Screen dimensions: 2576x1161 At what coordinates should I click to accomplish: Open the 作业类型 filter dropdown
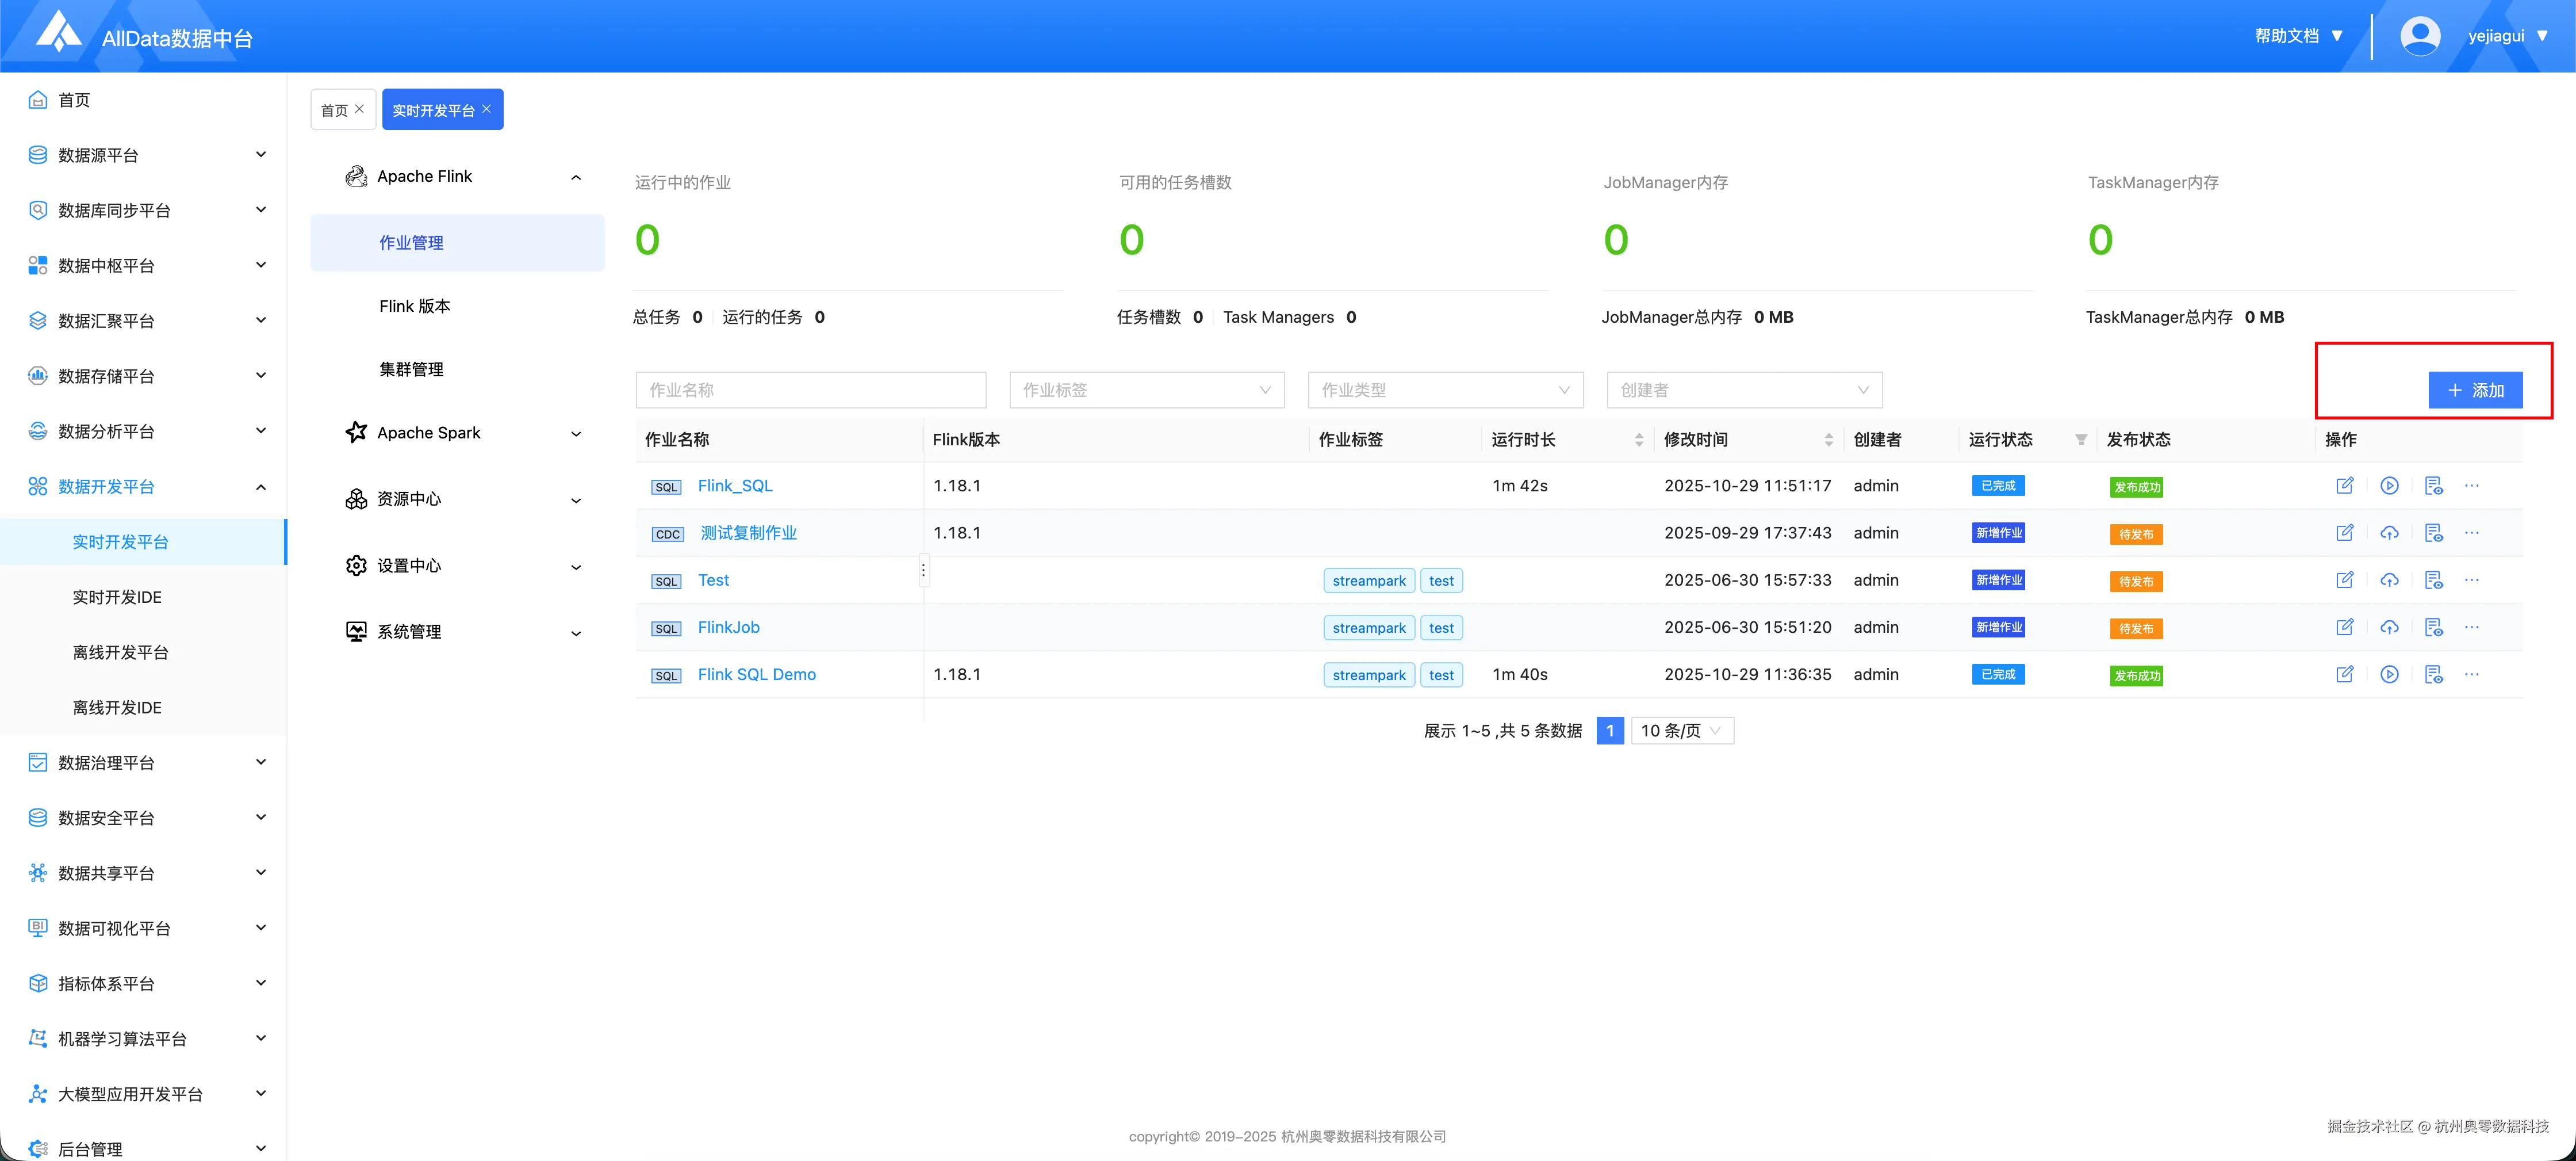pos(1445,390)
